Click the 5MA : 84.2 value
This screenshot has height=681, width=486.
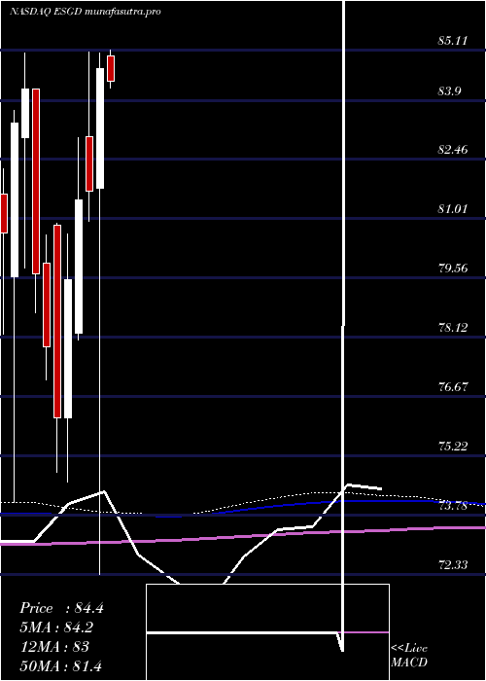point(56,627)
